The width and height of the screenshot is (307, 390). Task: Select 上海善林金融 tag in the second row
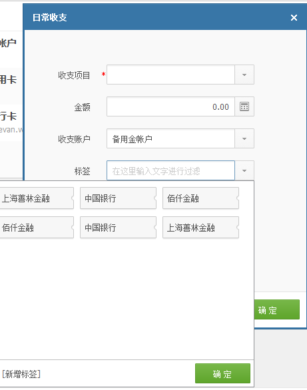tap(200, 228)
